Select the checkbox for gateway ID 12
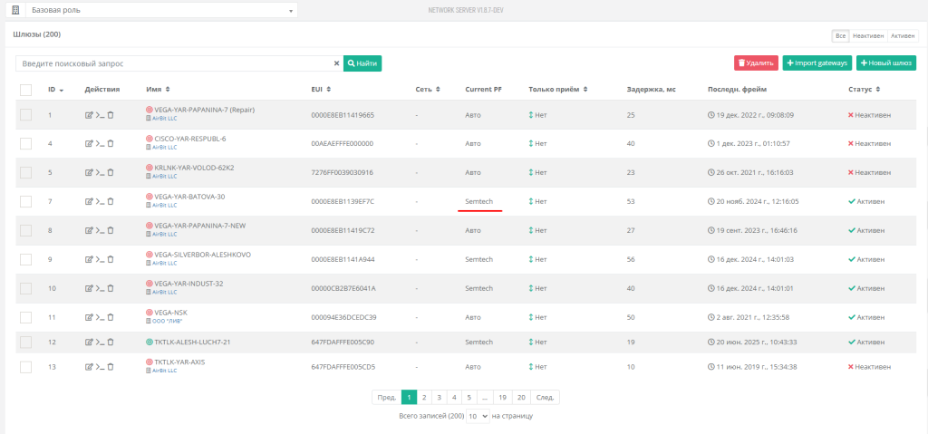 tap(25, 342)
